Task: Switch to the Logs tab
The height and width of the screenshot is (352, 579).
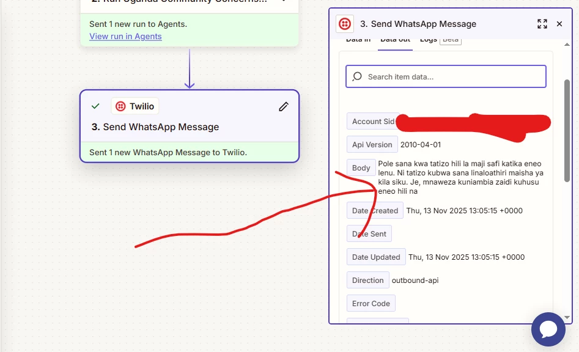Action: pos(429,40)
